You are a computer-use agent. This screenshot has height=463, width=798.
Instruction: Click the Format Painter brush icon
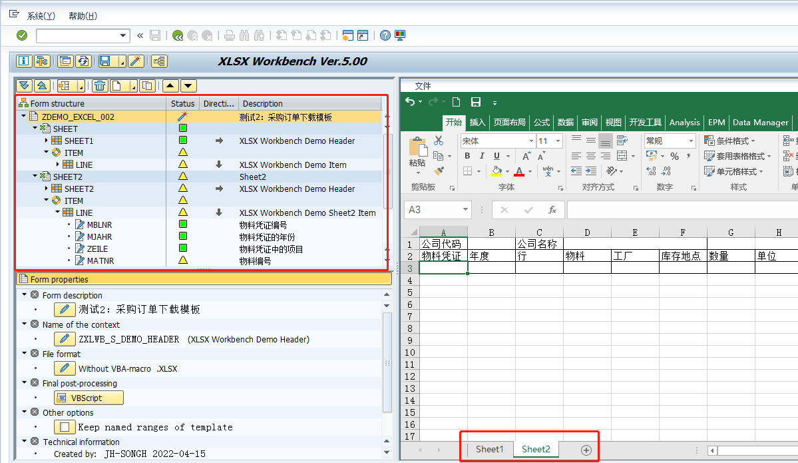[x=439, y=171]
